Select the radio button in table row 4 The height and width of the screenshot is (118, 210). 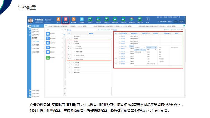pyautogui.click(x=120, y=44)
